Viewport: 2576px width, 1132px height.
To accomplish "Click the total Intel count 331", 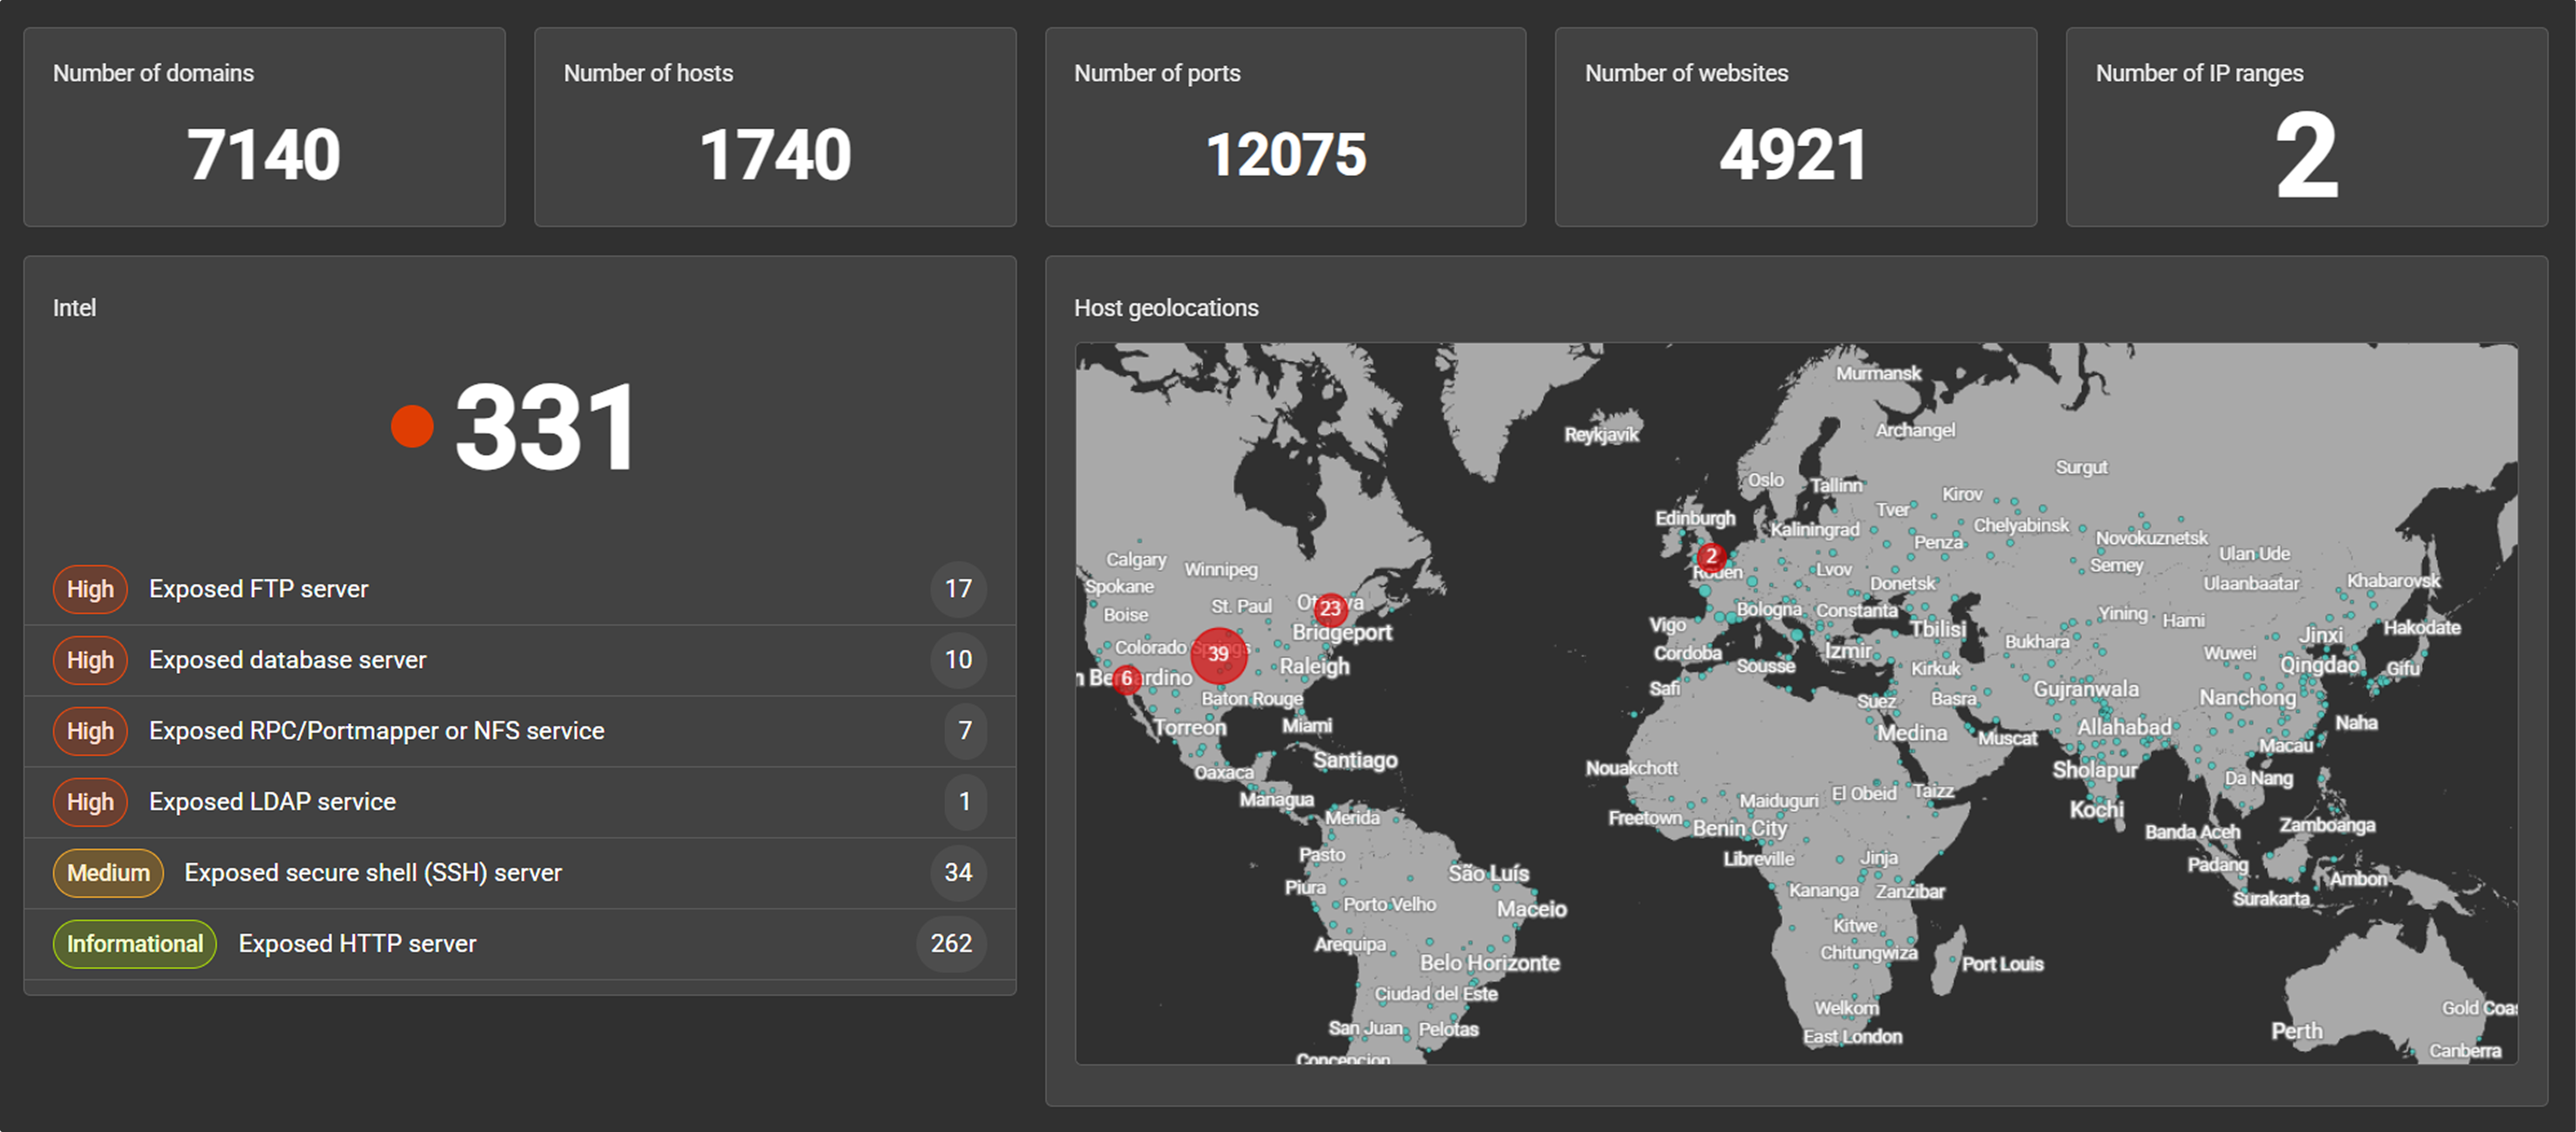I will point(545,428).
